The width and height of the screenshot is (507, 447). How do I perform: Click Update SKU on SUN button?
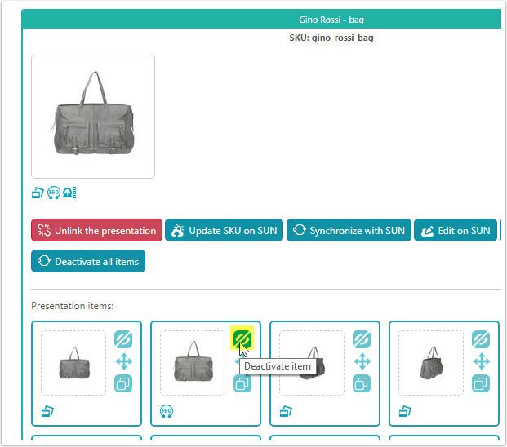coord(224,230)
